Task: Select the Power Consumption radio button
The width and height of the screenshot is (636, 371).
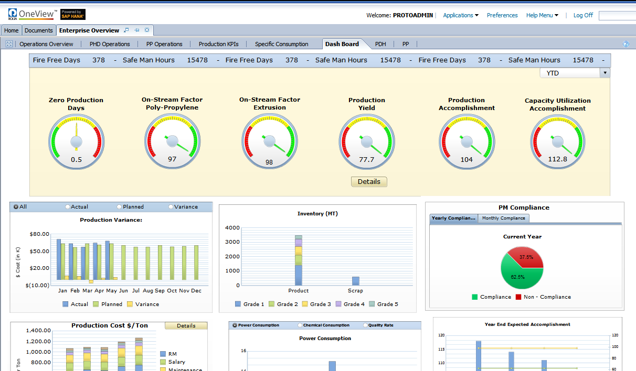Action: pyautogui.click(x=234, y=325)
